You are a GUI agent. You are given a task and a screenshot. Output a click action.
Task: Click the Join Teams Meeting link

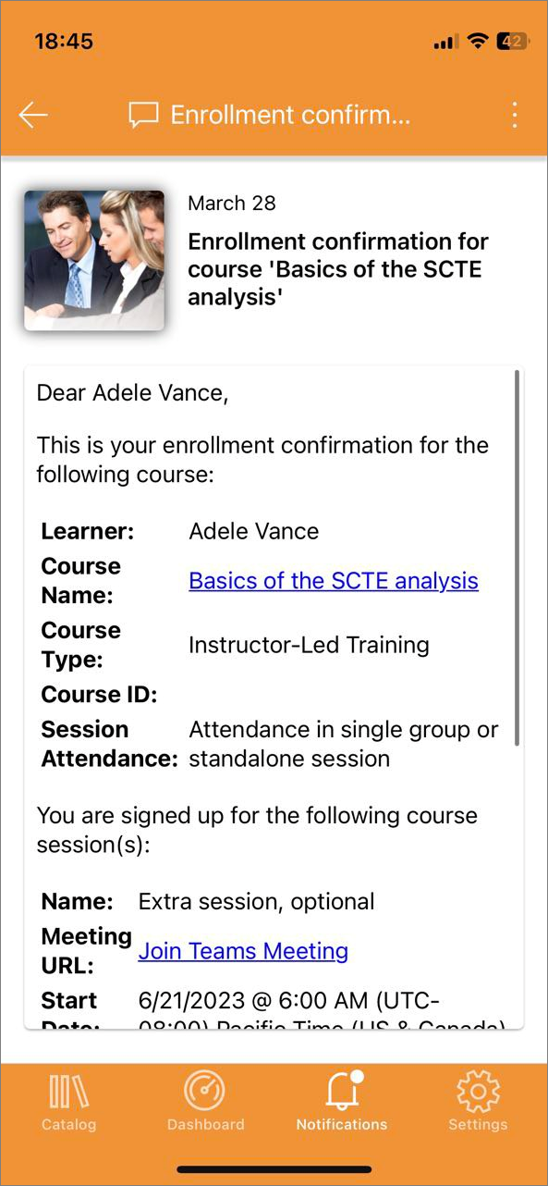tap(243, 951)
